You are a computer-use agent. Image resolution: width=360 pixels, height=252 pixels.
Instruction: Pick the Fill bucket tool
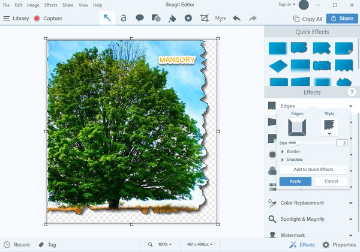[172, 18]
